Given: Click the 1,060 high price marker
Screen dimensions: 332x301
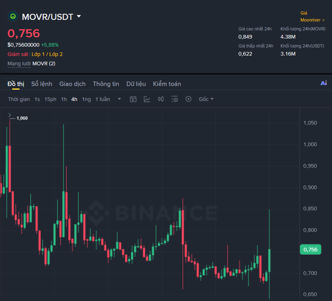Looking at the screenshot, I should point(22,118).
